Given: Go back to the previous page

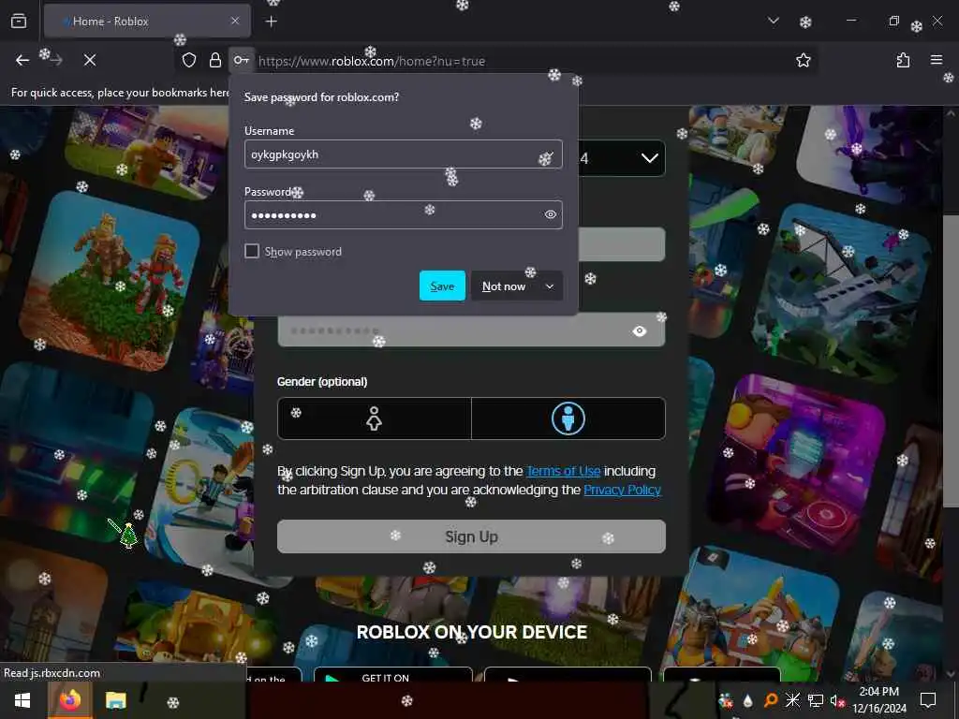Looking at the screenshot, I should coord(22,60).
